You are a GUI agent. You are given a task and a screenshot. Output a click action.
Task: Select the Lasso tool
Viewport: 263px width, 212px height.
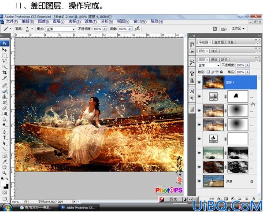pyautogui.click(x=4, y=61)
